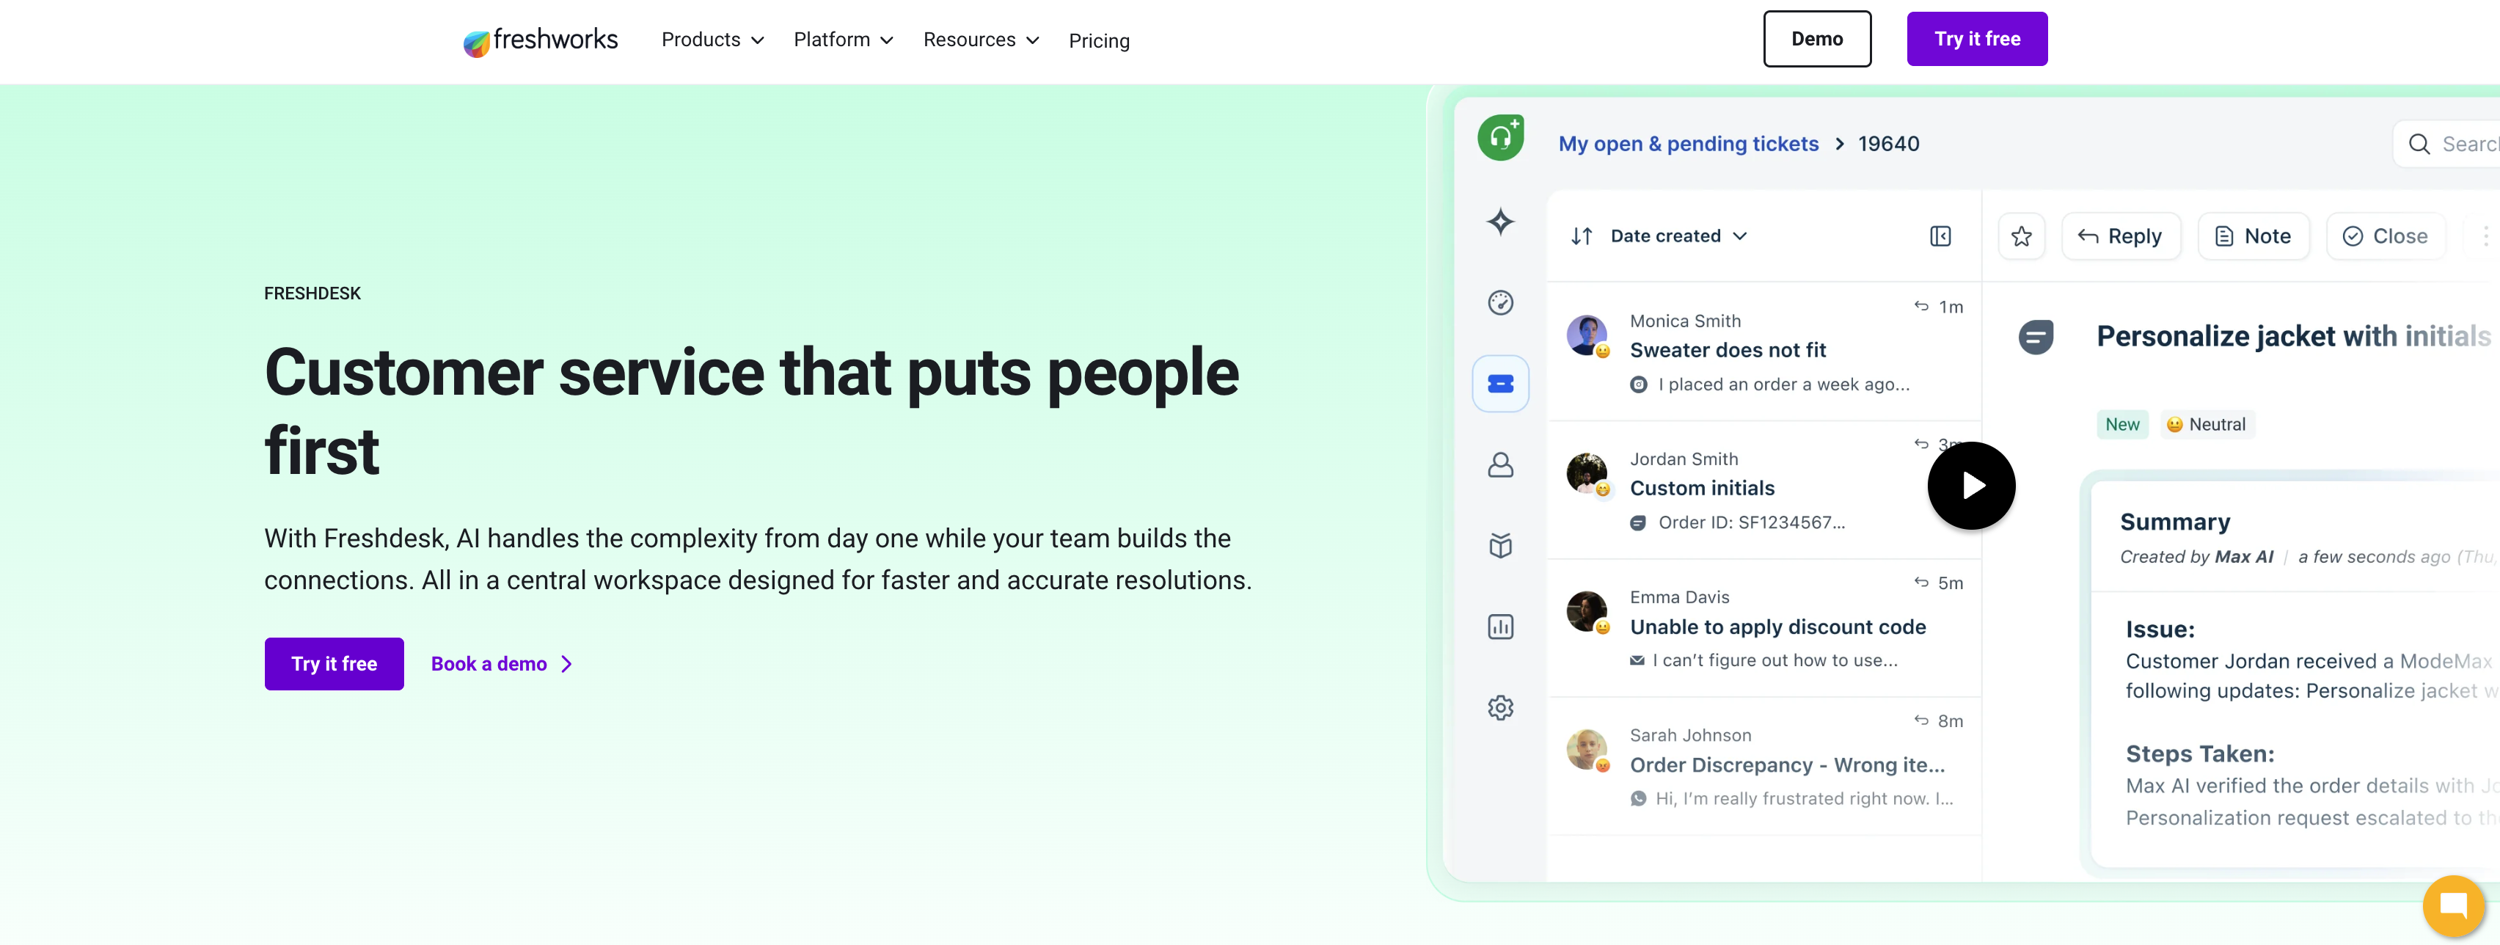This screenshot has width=2500, height=945.
Task: Expand the Date created sort dropdown
Action: click(1679, 236)
